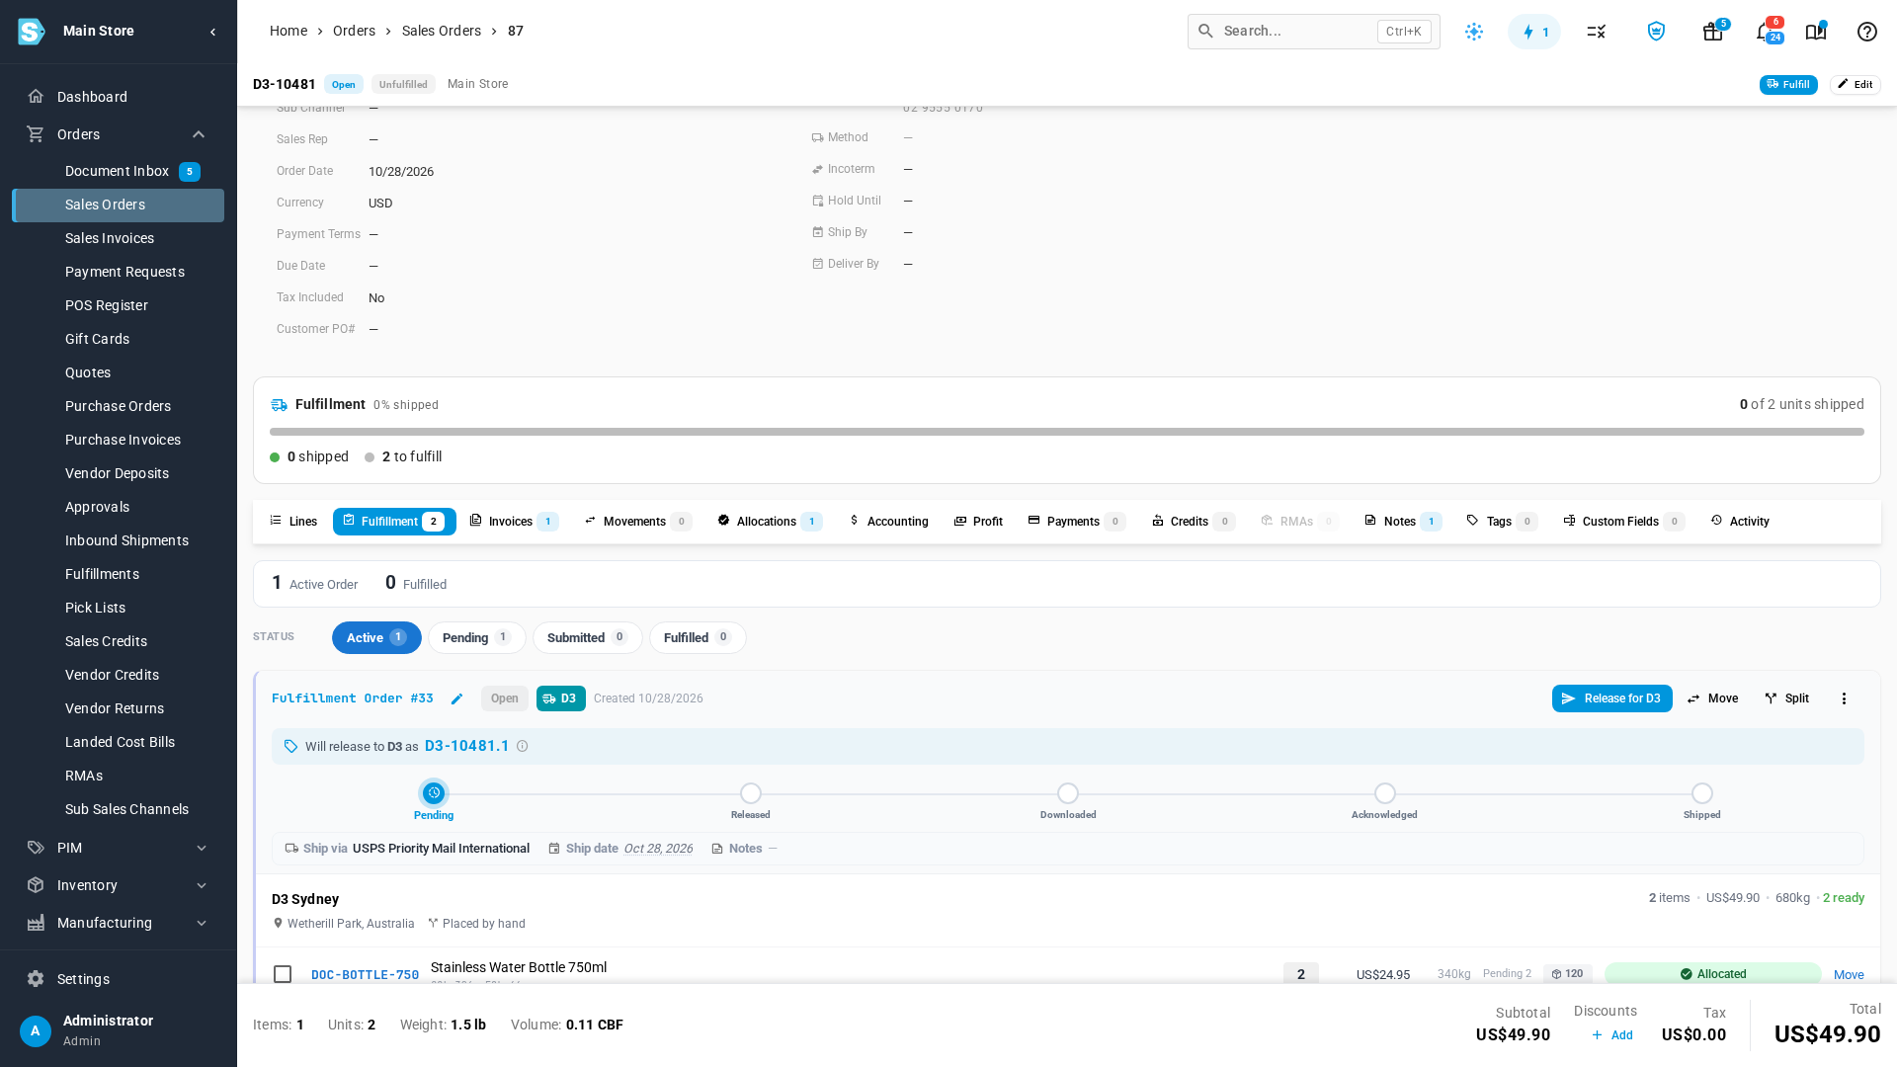Click the sparkle AI assistant icon
The height and width of the screenshot is (1067, 1897).
1474,32
